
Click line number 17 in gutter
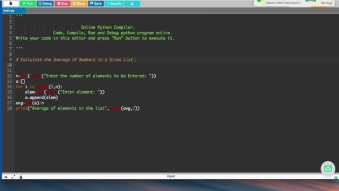point(9,103)
